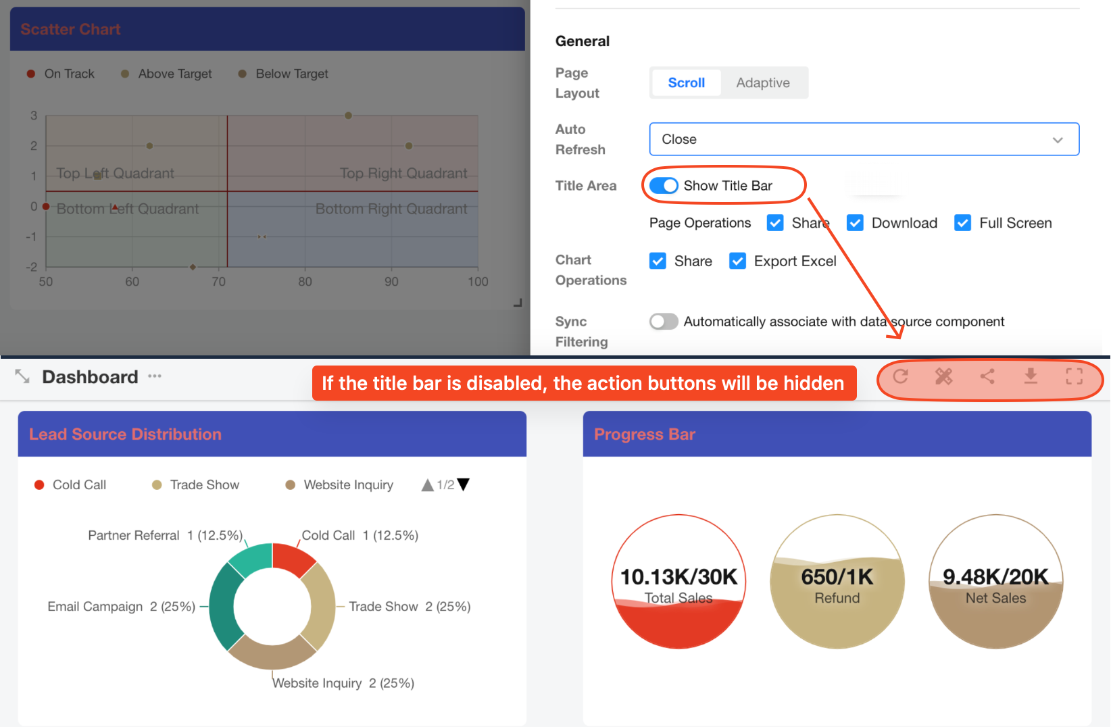
Task: Turn off the Show Title Bar toggle
Action: (x=664, y=186)
